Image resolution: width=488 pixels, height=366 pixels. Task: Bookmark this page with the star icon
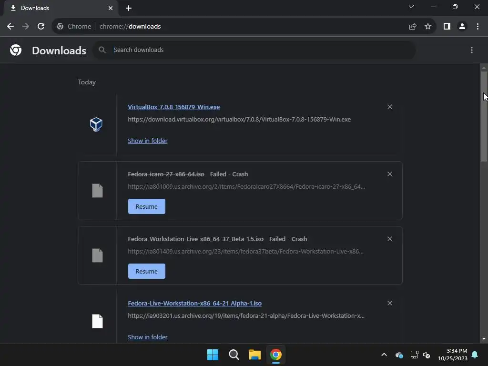[x=428, y=27]
